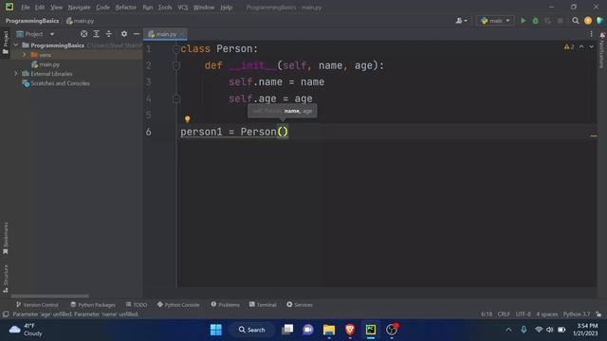
Task: Open the Tools menu
Action: 165,8
